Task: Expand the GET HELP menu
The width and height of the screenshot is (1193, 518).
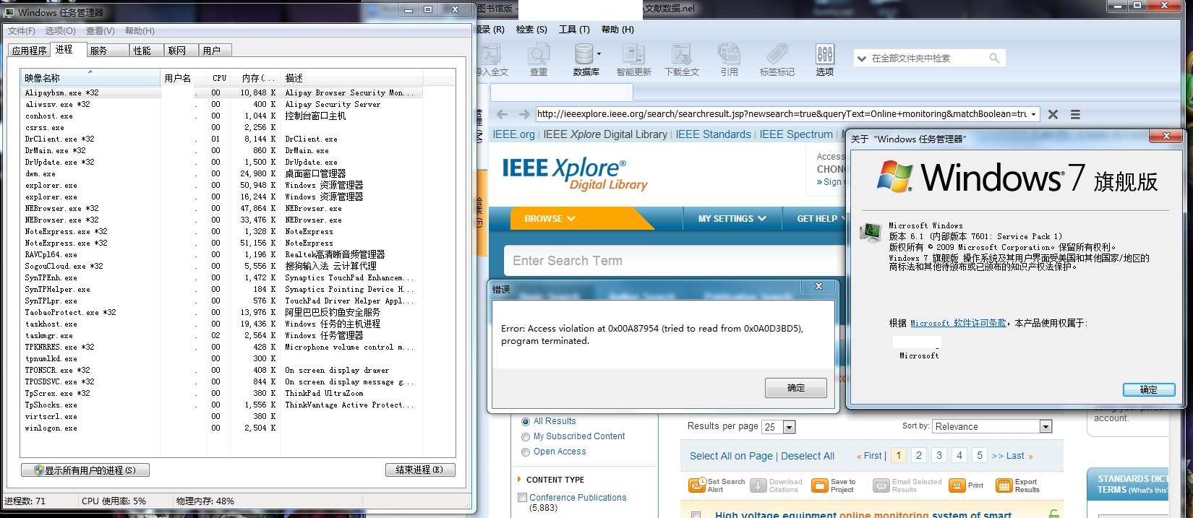Action: point(820,218)
